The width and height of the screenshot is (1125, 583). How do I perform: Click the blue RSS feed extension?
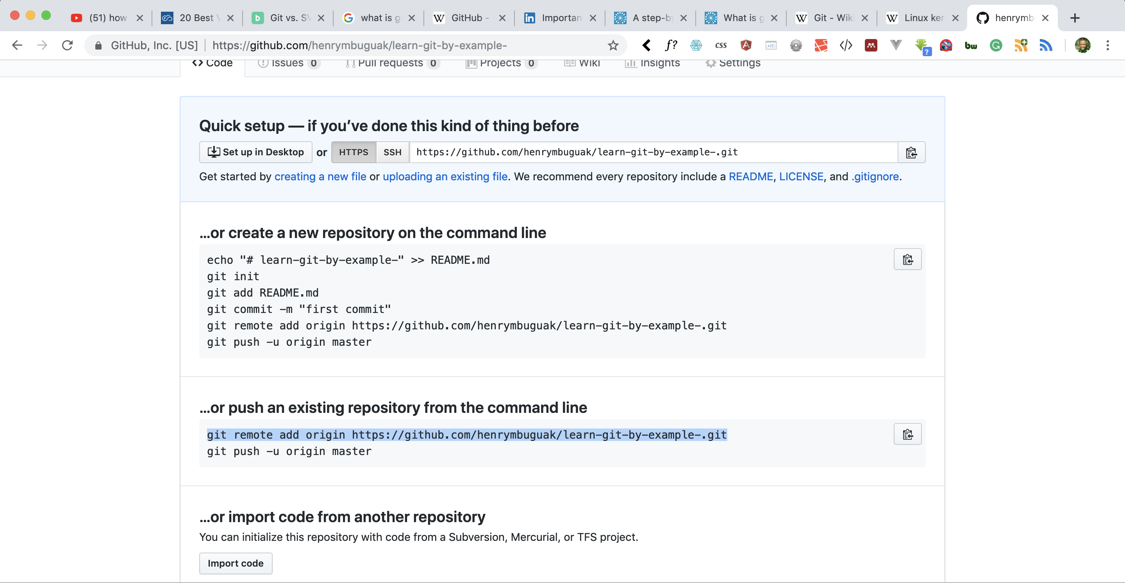click(x=1046, y=45)
